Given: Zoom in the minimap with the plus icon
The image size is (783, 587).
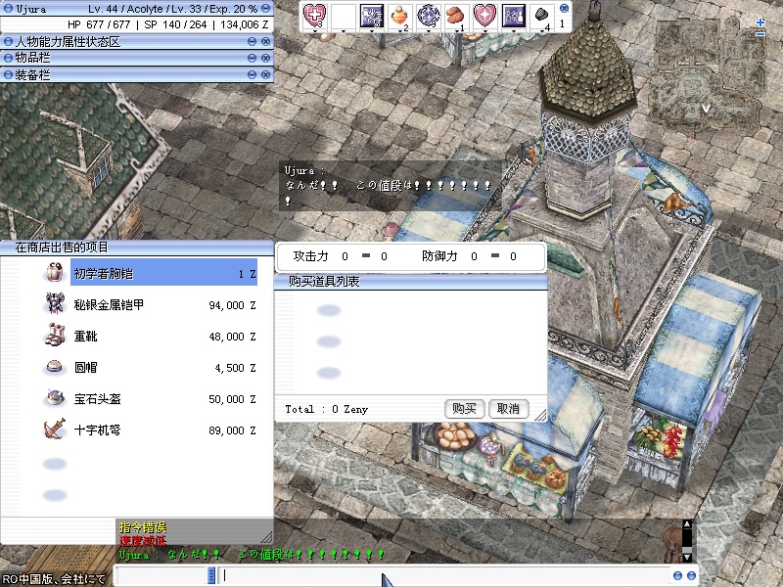Looking at the screenshot, I should pos(760,23).
